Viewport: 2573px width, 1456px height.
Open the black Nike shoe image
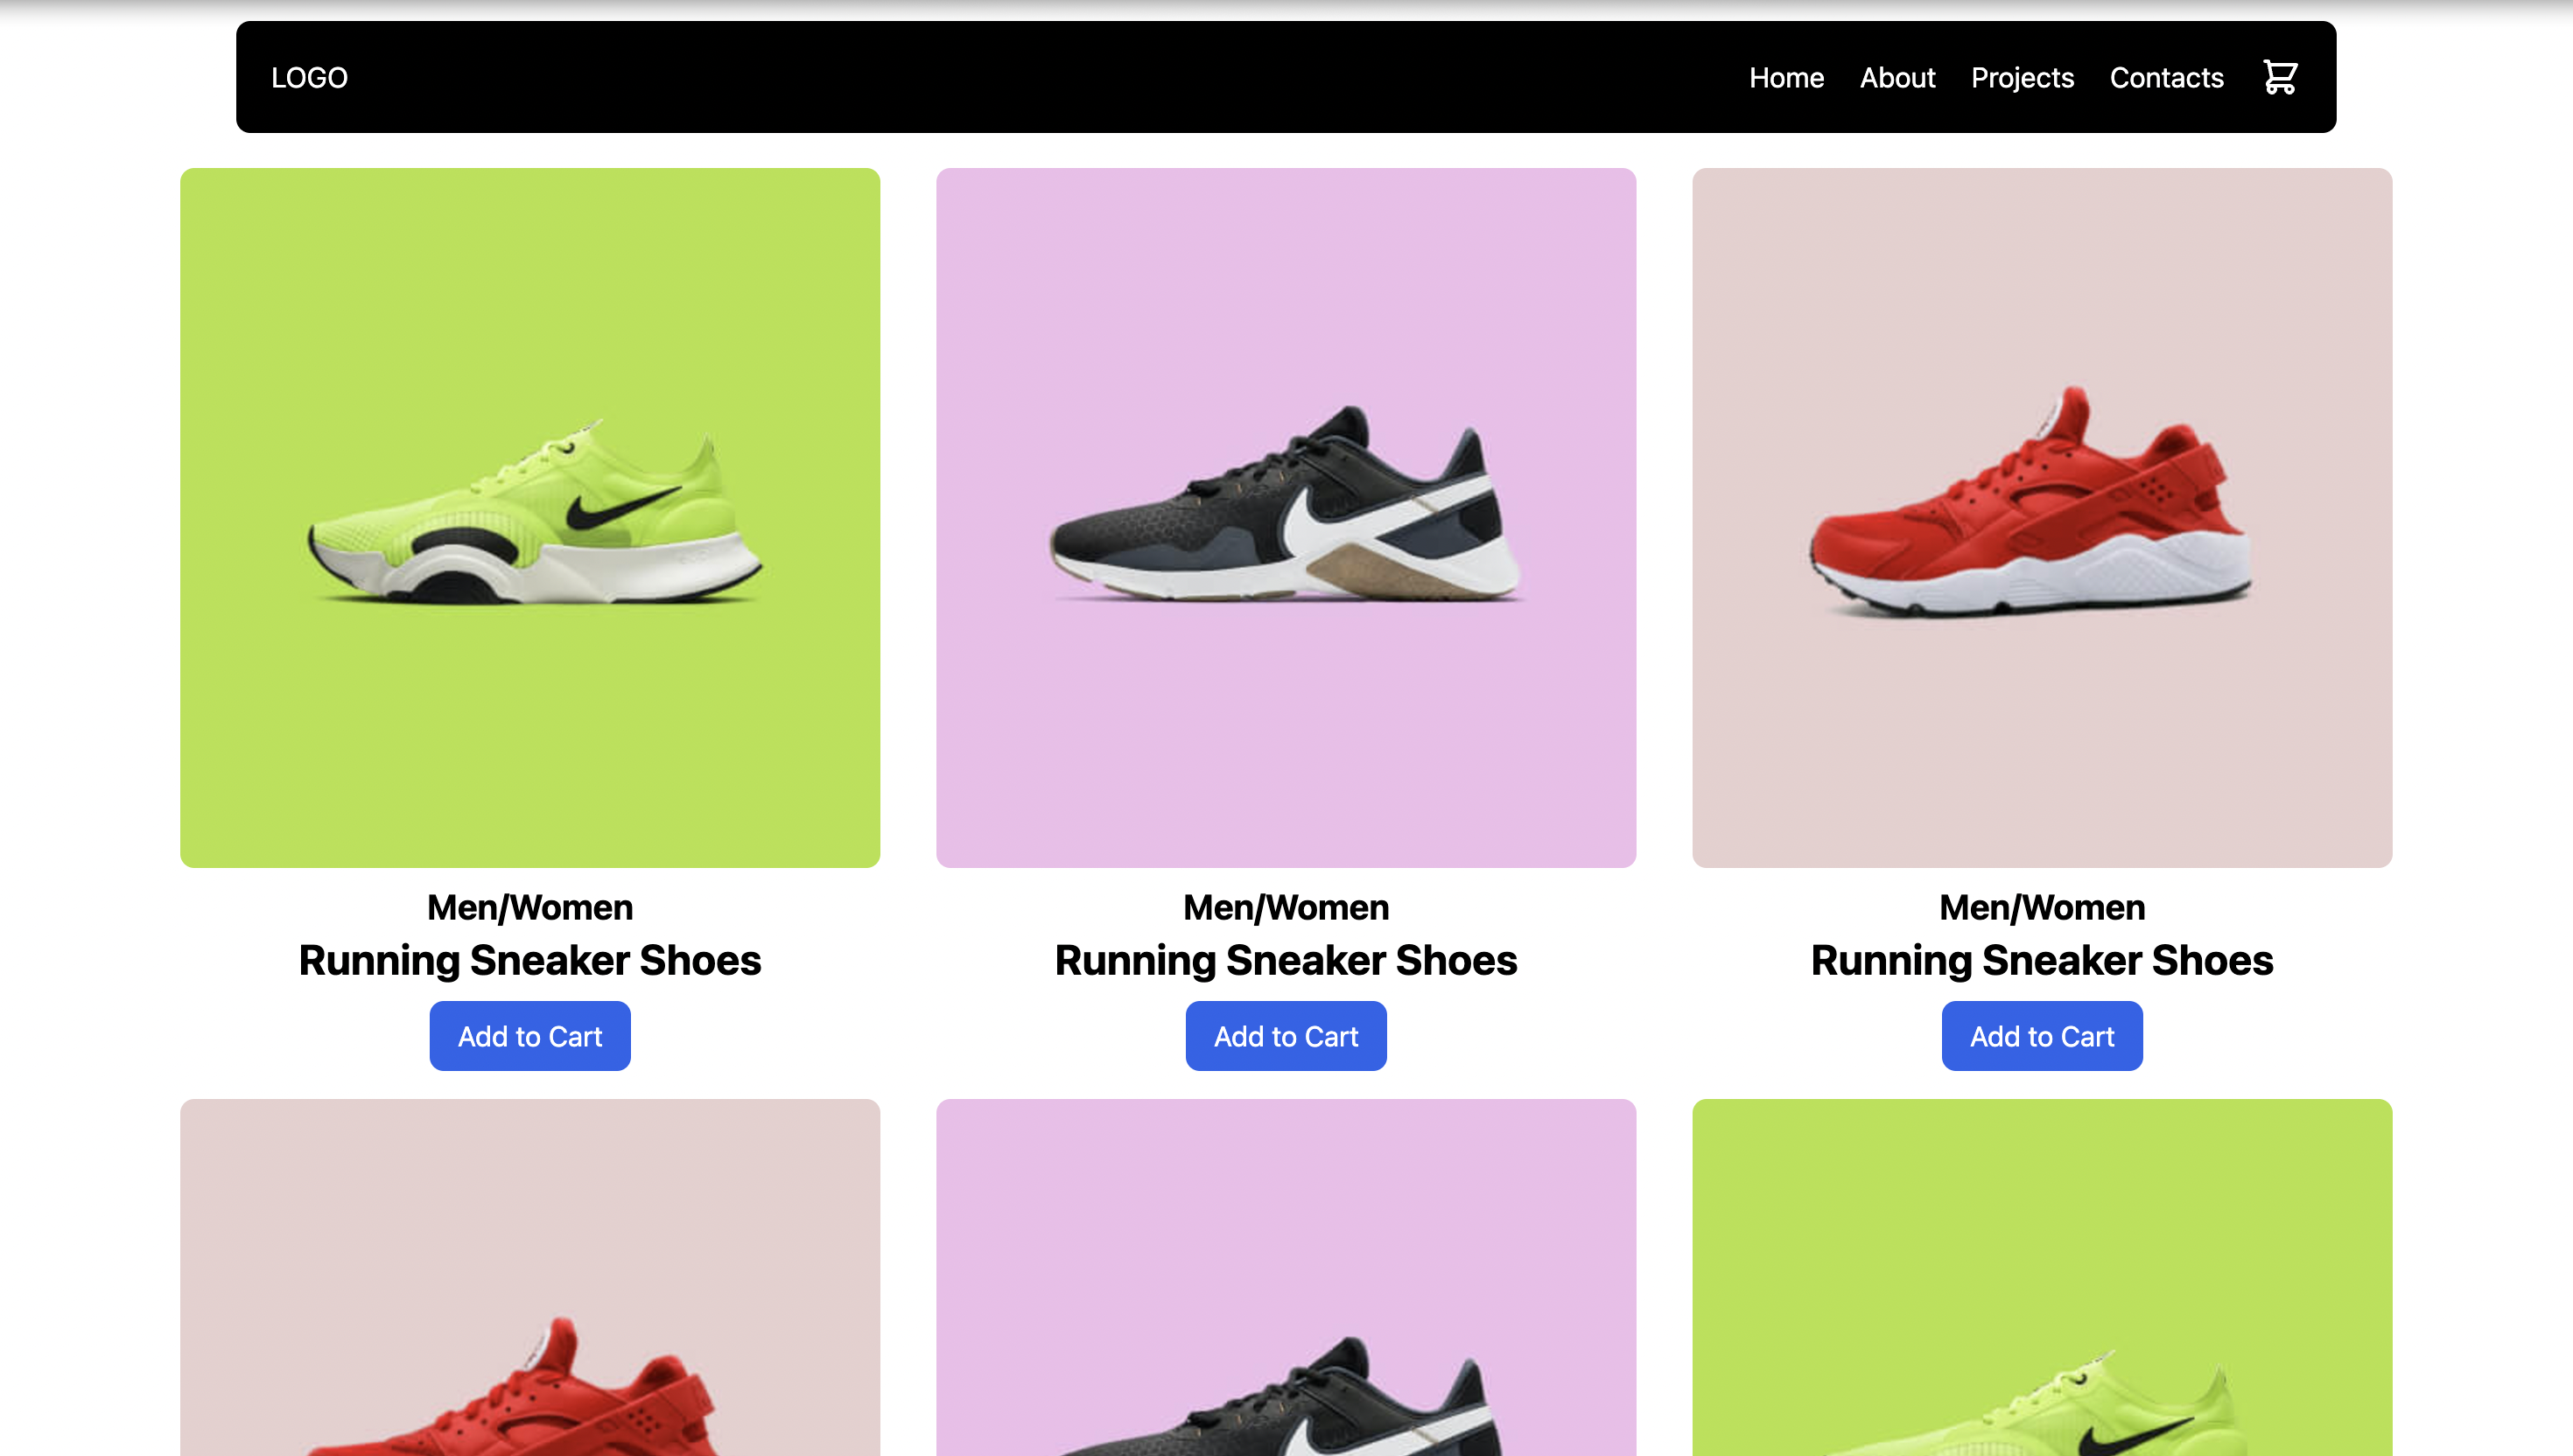(1286, 517)
